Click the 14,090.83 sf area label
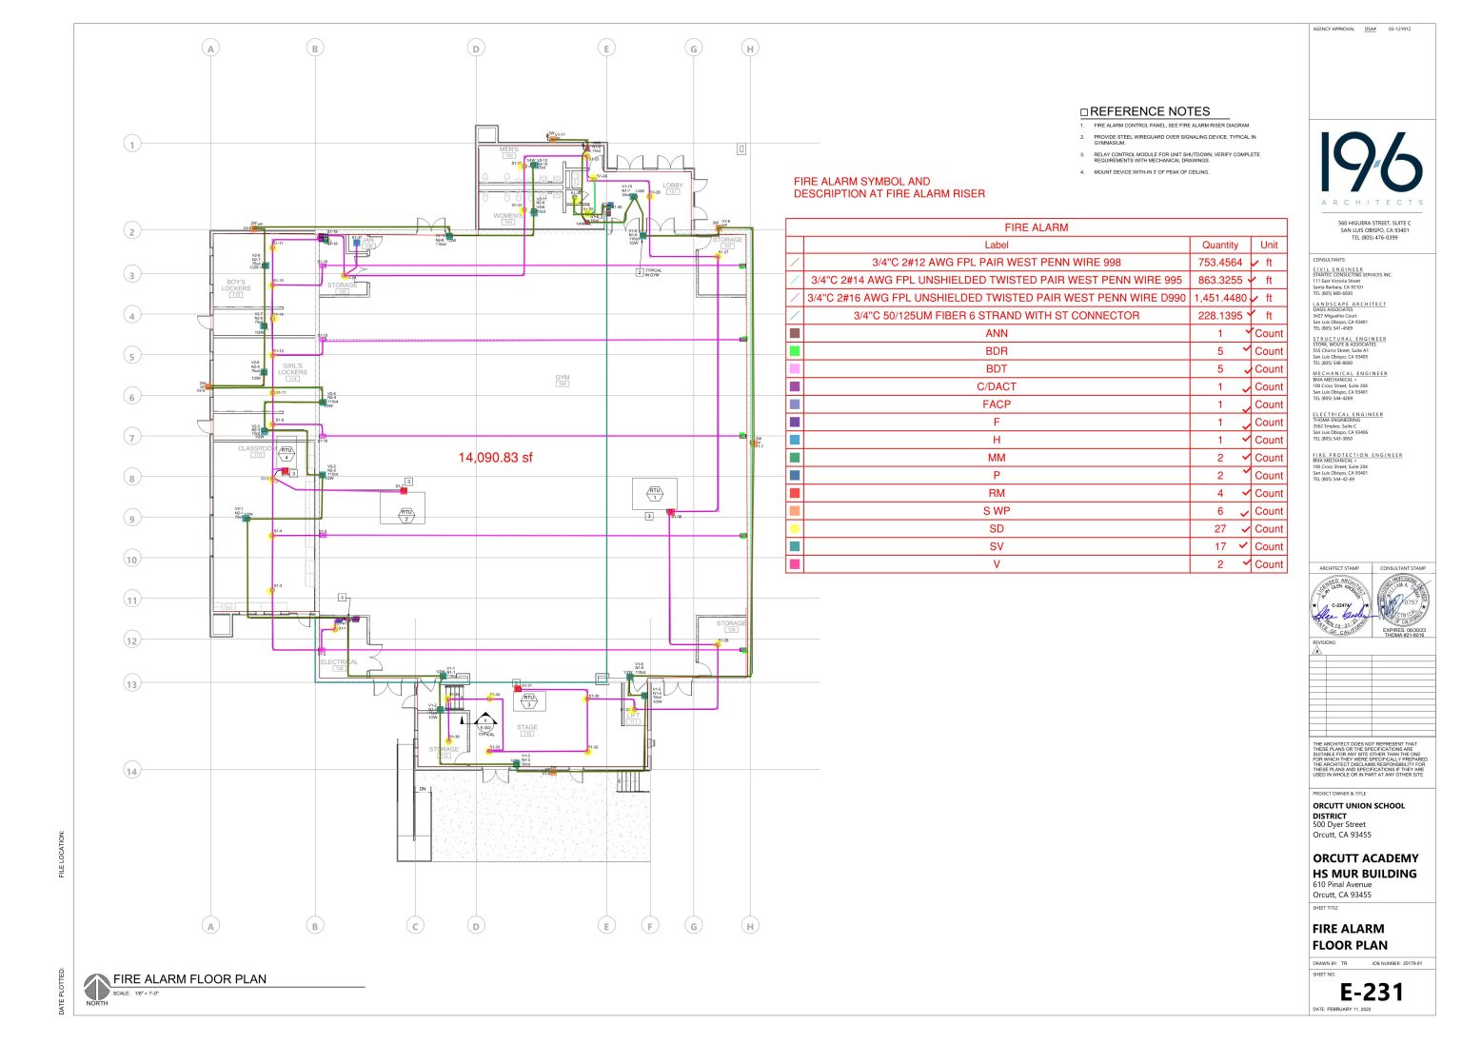 pos(496,458)
